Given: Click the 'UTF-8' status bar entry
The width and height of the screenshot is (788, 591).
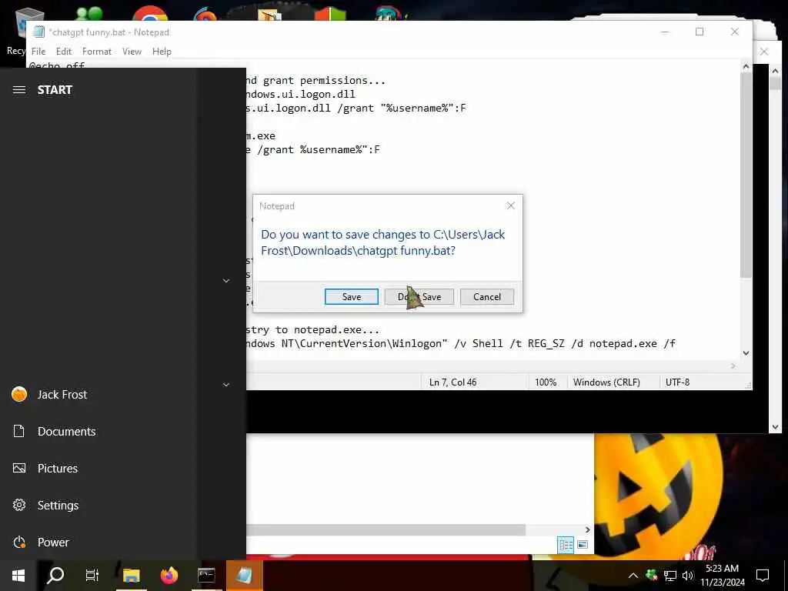Looking at the screenshot, I should pyautogui.click(x=677, y=382).
